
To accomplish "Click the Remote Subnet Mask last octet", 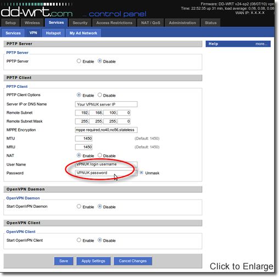I will [124, 121].
